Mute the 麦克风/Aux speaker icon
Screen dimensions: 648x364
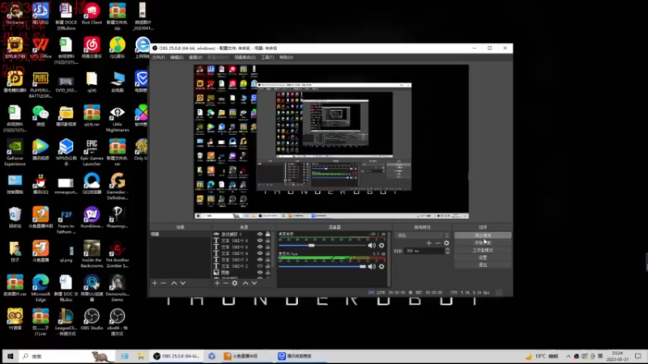pos(372,267)
